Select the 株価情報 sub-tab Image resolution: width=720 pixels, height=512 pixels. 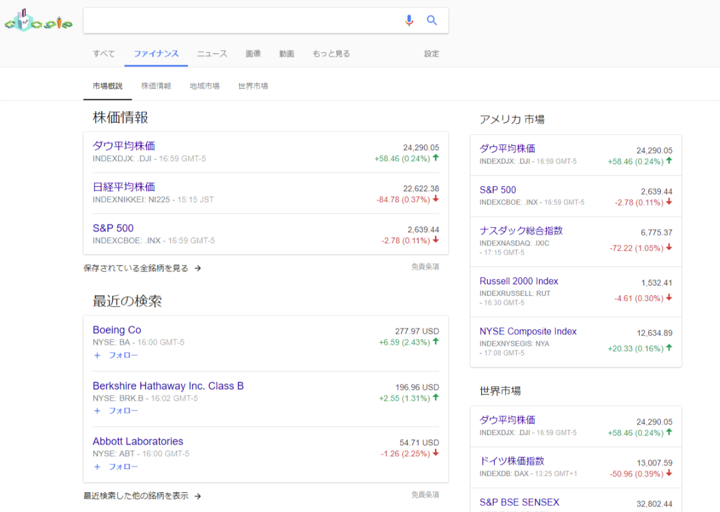156,86
